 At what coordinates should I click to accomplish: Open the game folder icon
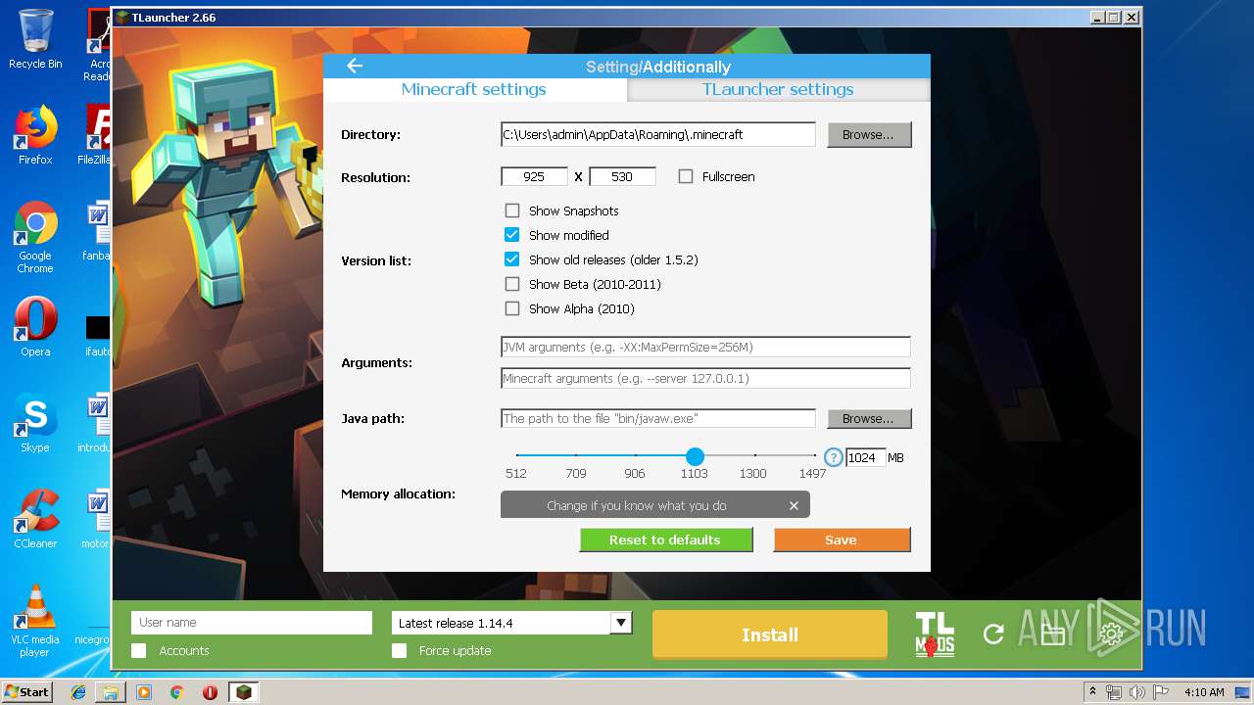click(1052, 634)
